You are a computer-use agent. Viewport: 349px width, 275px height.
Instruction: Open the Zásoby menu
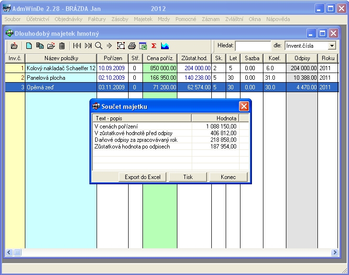tap(120, 19)
